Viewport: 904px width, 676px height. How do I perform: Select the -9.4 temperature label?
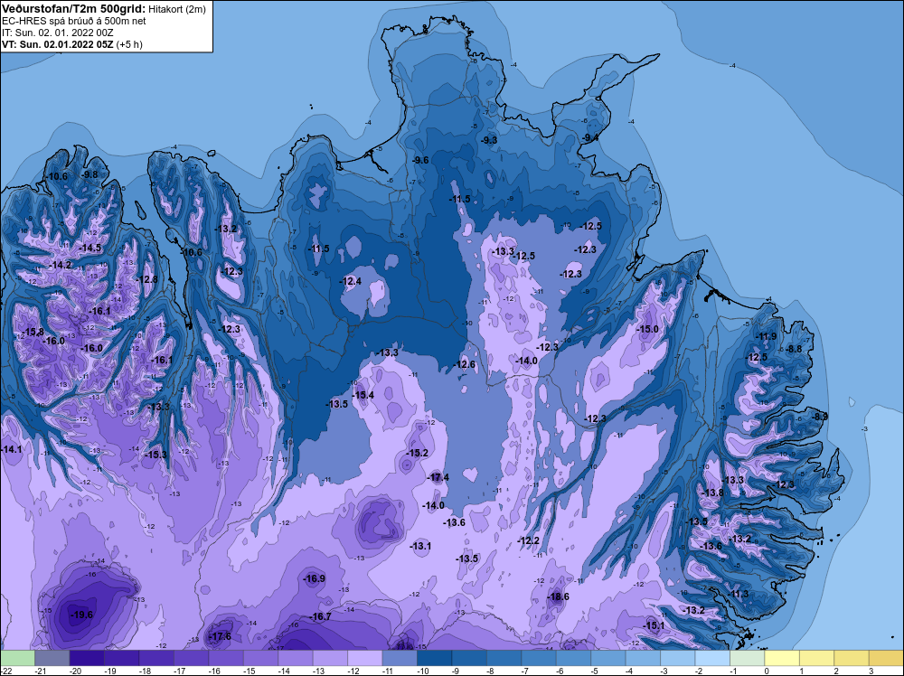[x=589, y=137]
